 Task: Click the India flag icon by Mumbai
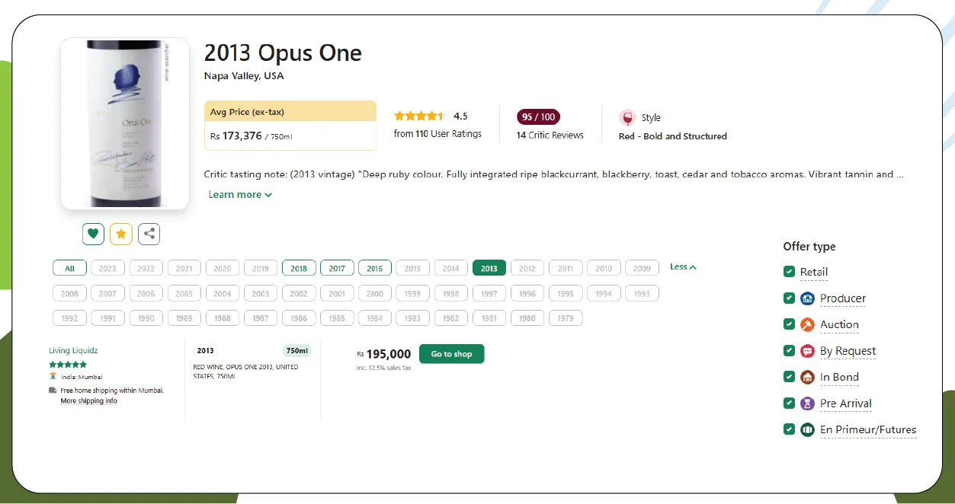[x=53, y=376]
